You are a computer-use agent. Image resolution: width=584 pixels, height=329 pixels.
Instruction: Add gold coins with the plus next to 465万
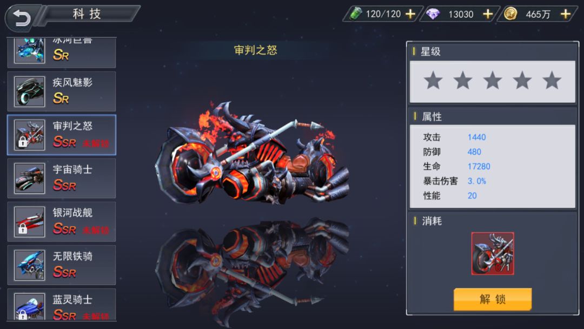tap(566, 14)
